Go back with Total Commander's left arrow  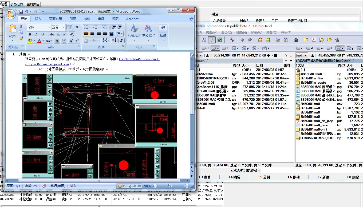[x=242, y=40]
